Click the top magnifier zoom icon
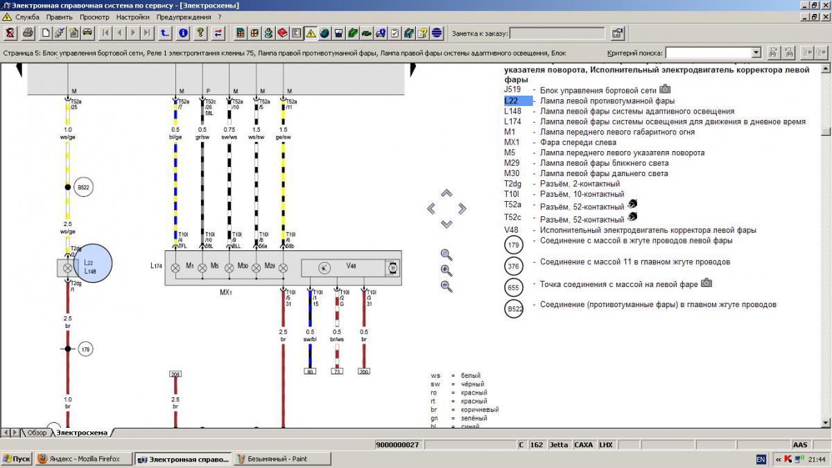The image size is (832, 468). coord(447,254)
